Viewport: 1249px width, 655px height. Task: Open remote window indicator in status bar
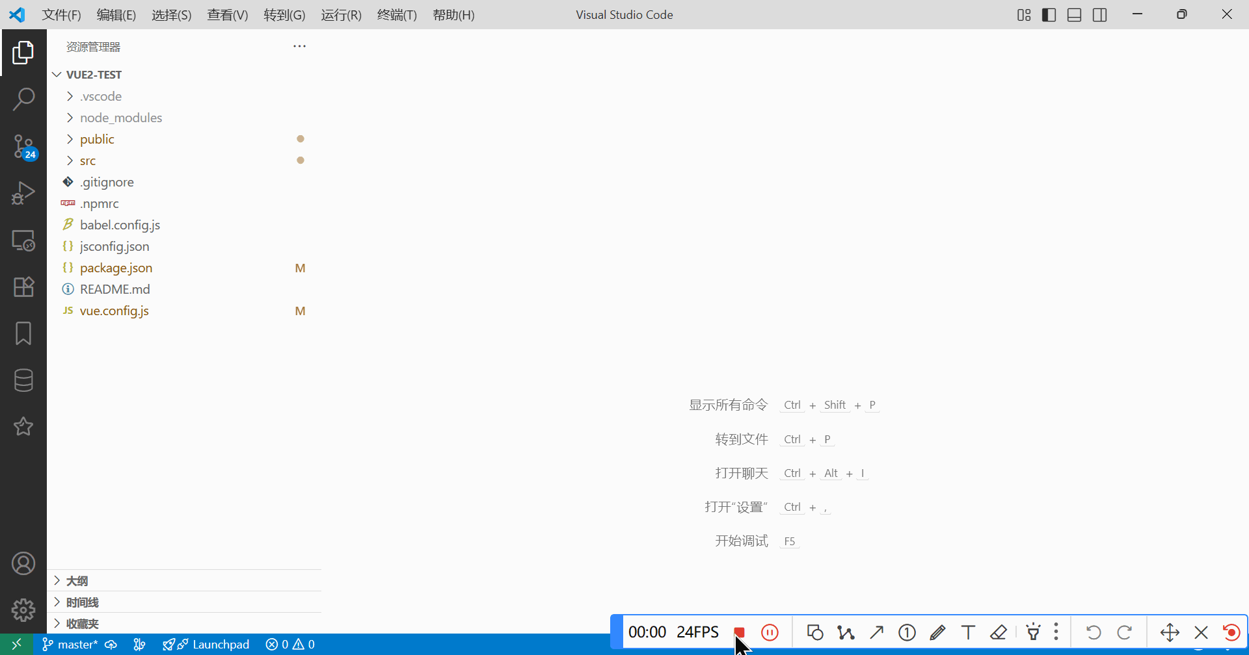pos(17,644)
